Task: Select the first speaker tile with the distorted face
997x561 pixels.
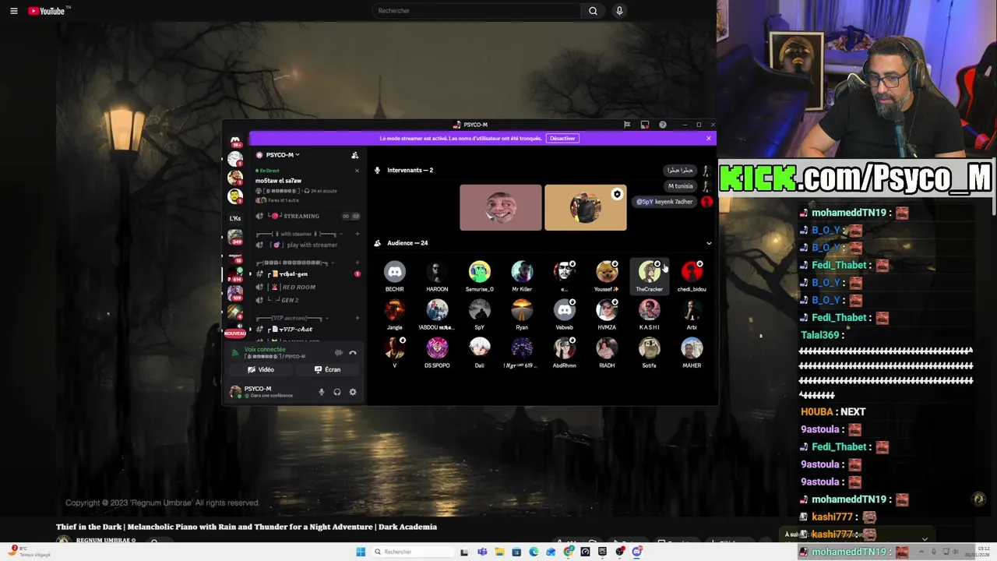Action: point(500,208)
